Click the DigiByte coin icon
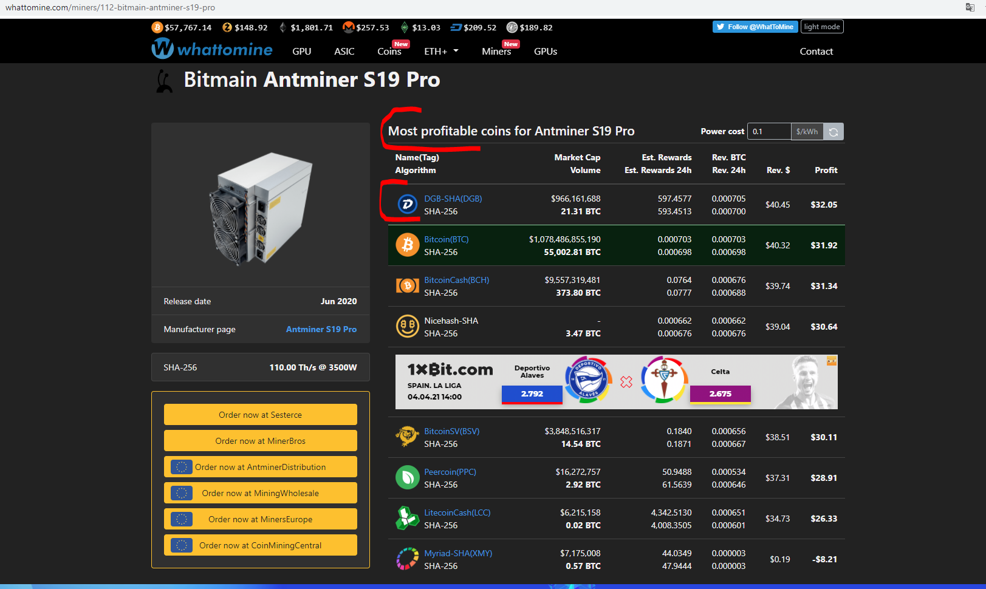986x589 pixels. point(407,205)
